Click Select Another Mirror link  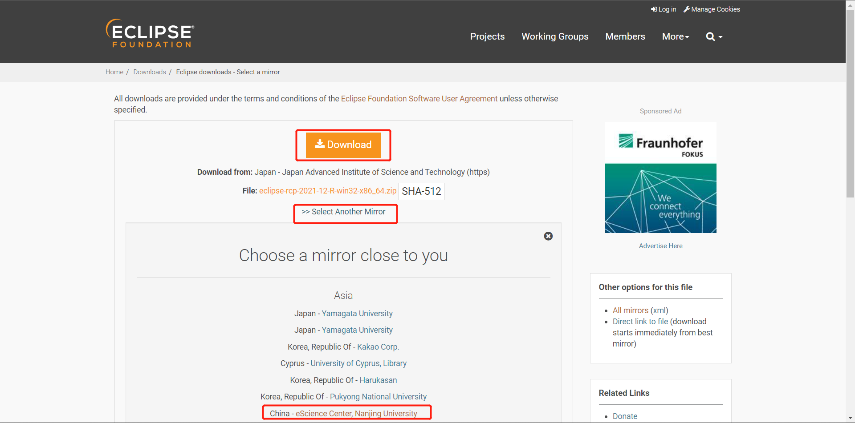click(x=343, y=212)
